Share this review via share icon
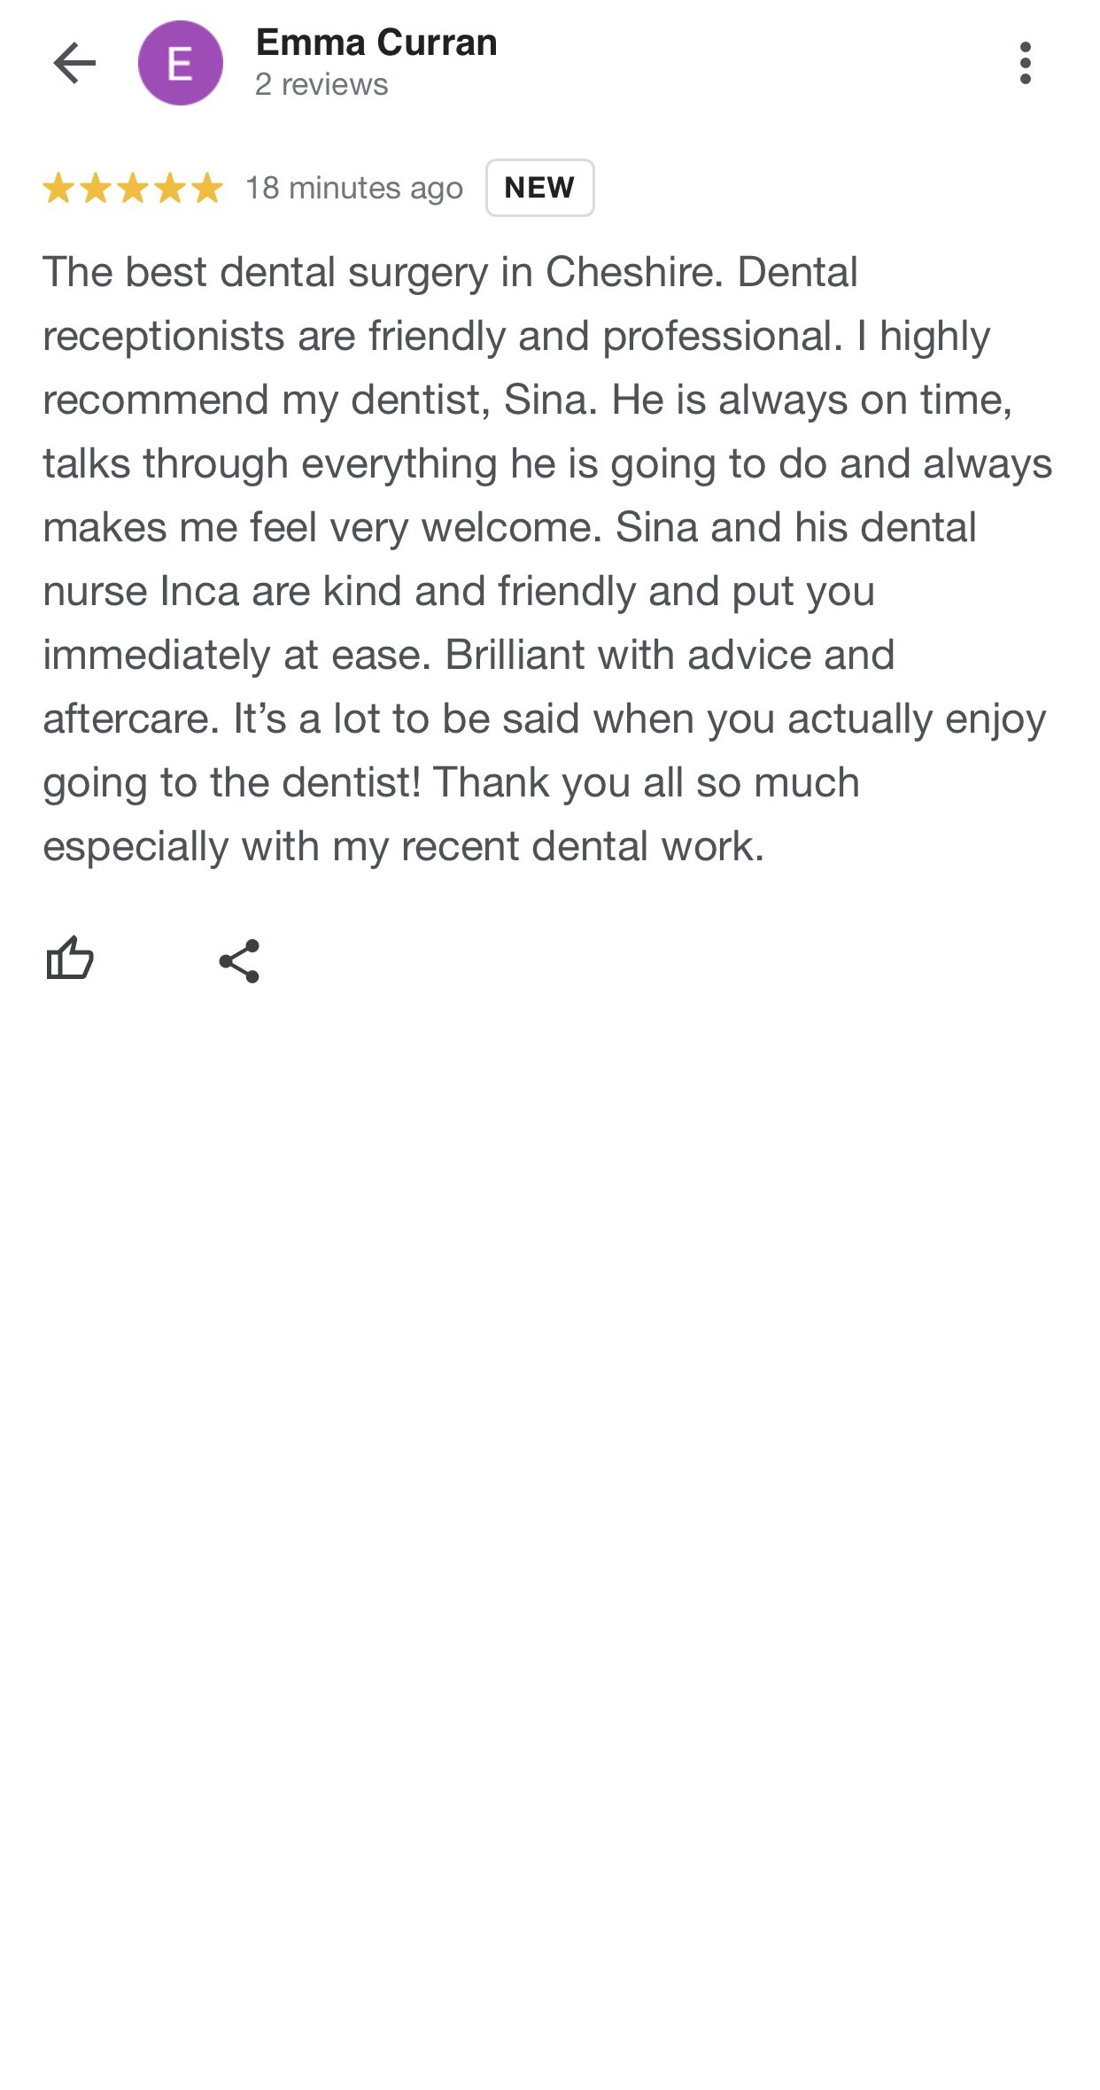 (x=239, y=961)
